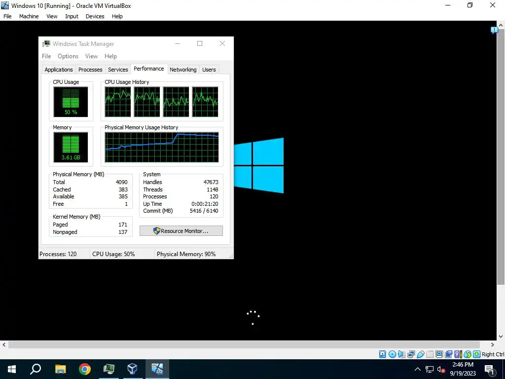Open VirtualBox Help menu
This screenshot has height=379, width=505.
coord(117,16)
